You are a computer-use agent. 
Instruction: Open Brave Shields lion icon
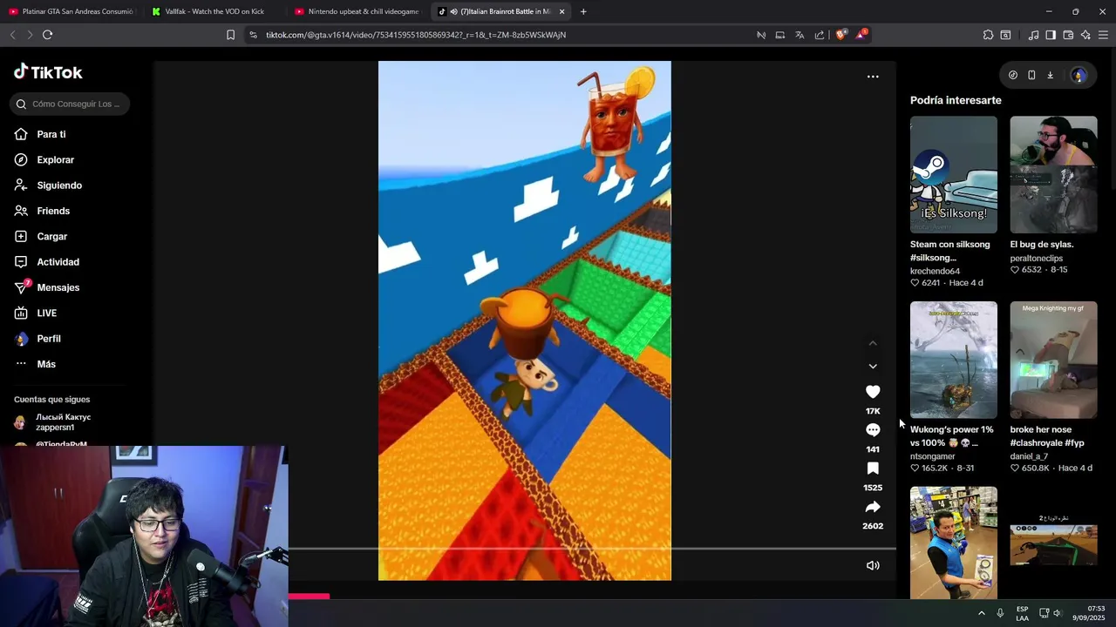coord(840,35)
